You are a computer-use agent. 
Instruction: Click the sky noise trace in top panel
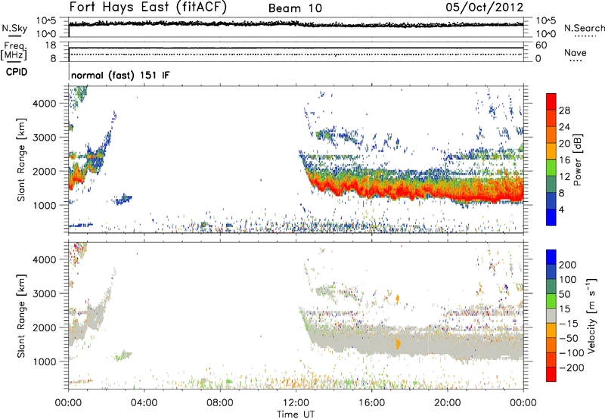point(296,24)
